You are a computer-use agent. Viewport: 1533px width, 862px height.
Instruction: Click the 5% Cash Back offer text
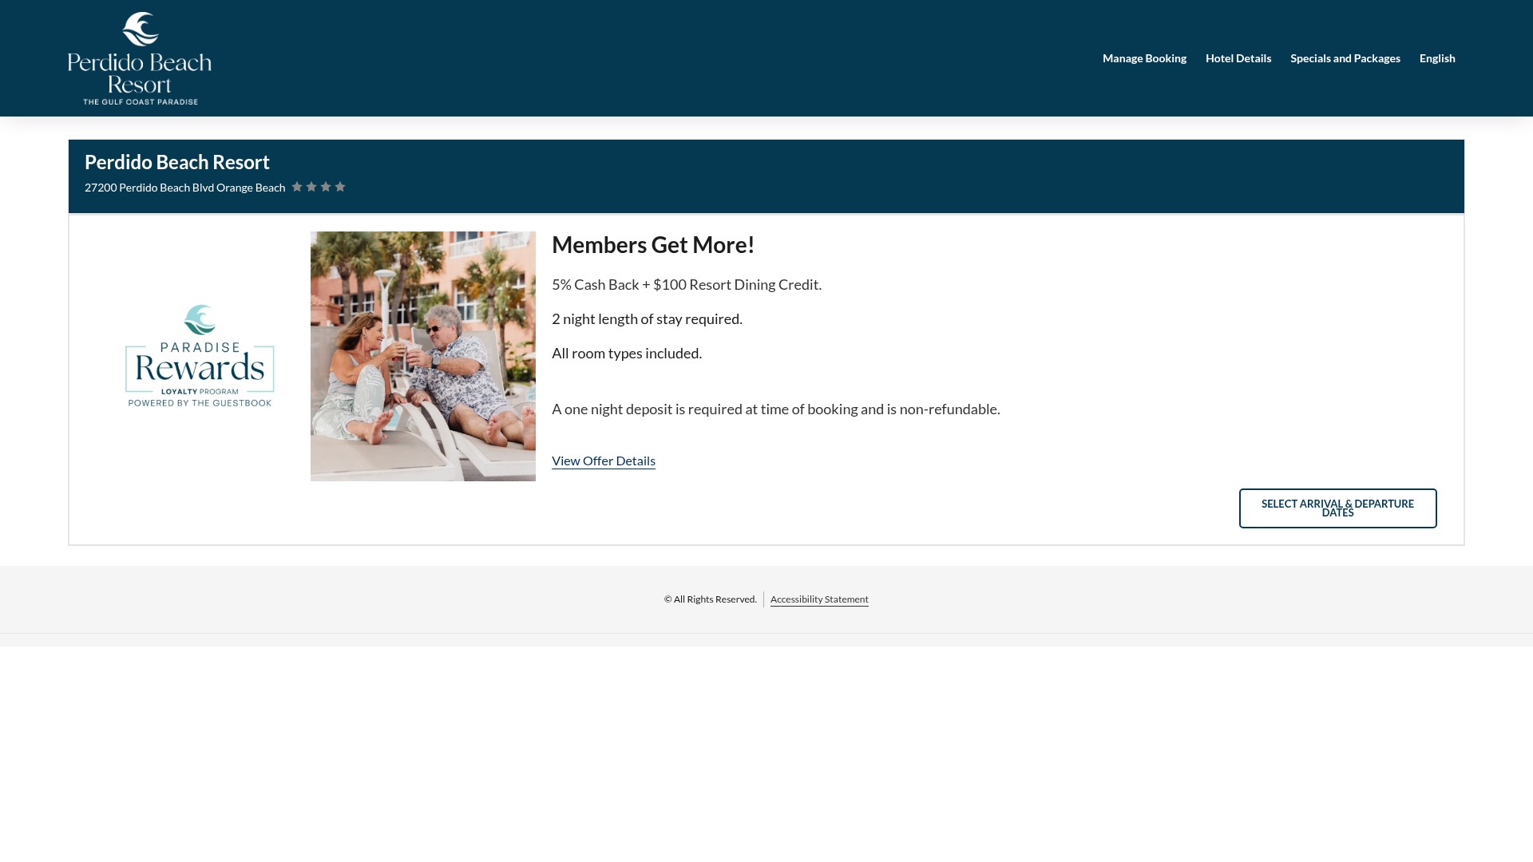tap(687, 285)
